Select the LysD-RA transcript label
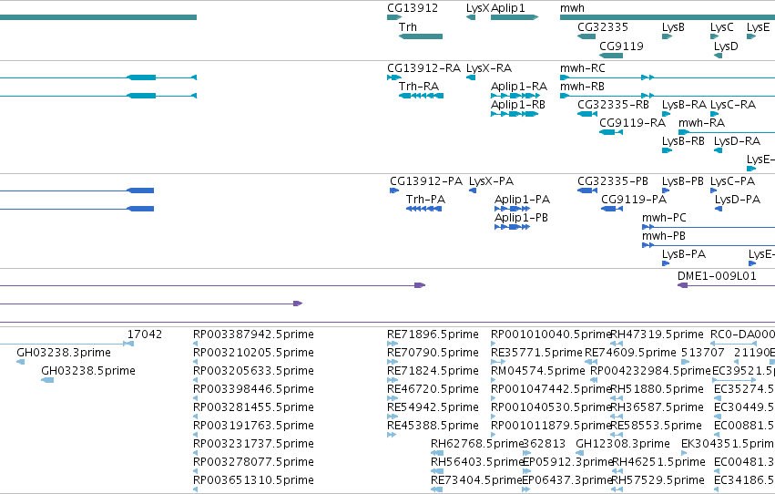Screen dimensions: 775x494 [737, 141]
